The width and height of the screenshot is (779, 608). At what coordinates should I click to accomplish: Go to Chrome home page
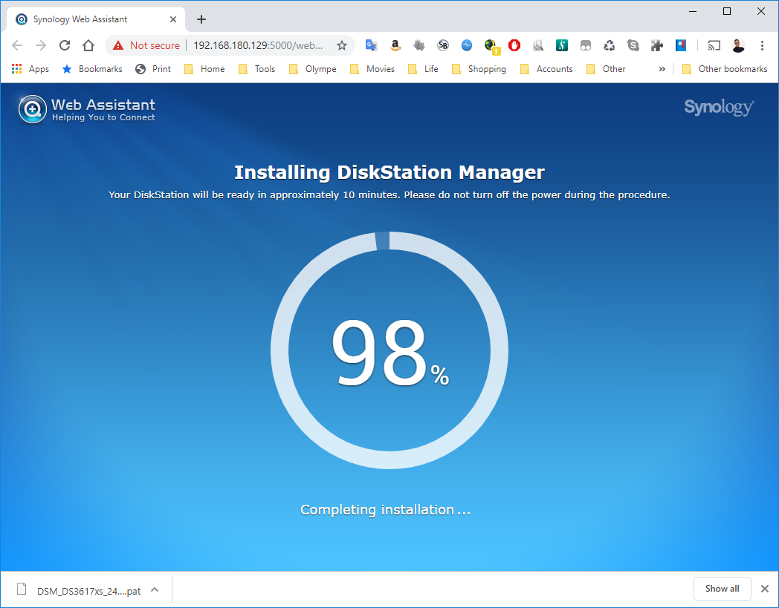click(x=88, y=46)
